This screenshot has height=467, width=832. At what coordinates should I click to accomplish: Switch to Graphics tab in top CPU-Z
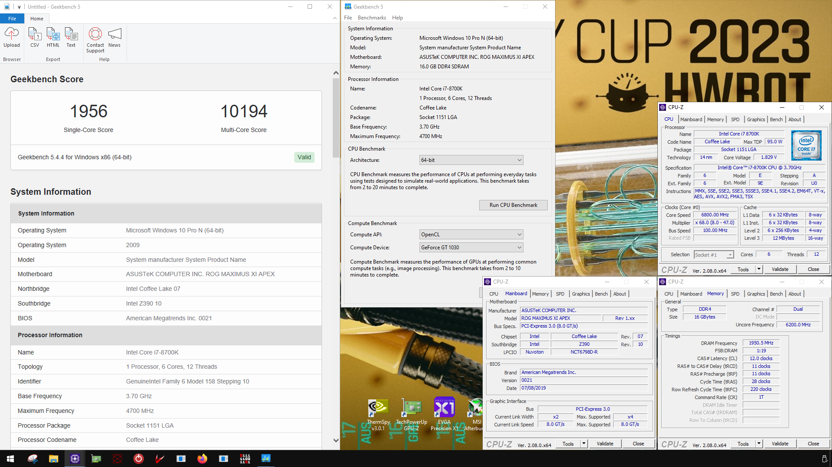pos(756,119)
